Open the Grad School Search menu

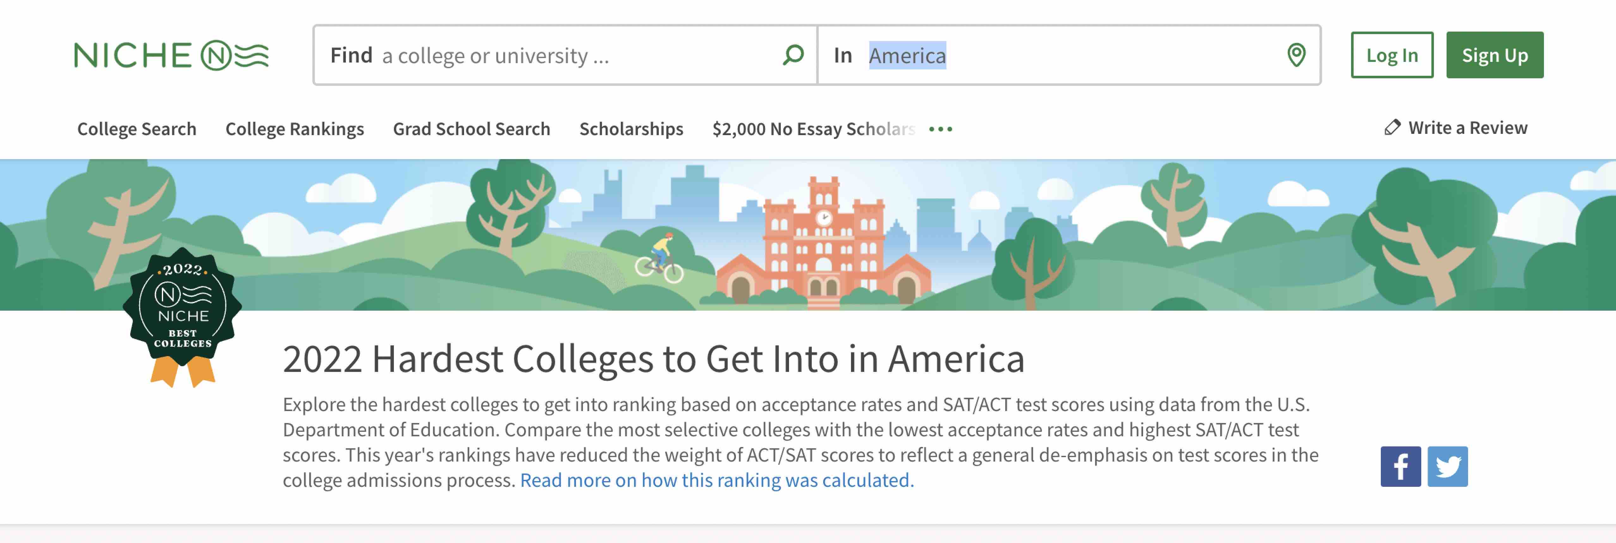(472, 129)
